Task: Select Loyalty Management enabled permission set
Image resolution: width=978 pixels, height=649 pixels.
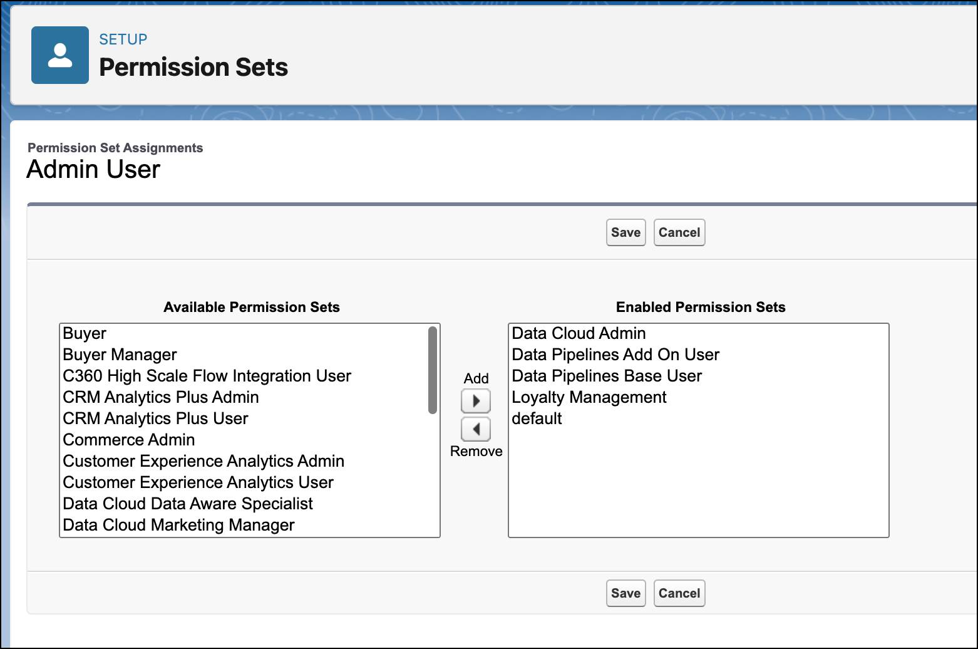Action: tap(699, 397)
